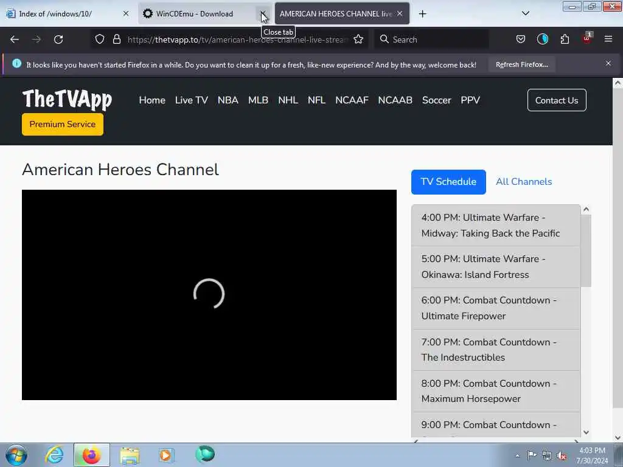
Task: Go to the NFL section
Action: click(x=316, y=100)
